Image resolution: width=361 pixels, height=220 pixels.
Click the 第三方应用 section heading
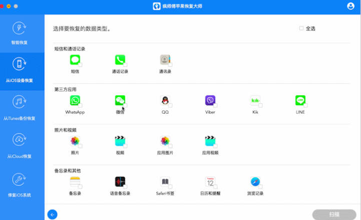pos(66,89)
